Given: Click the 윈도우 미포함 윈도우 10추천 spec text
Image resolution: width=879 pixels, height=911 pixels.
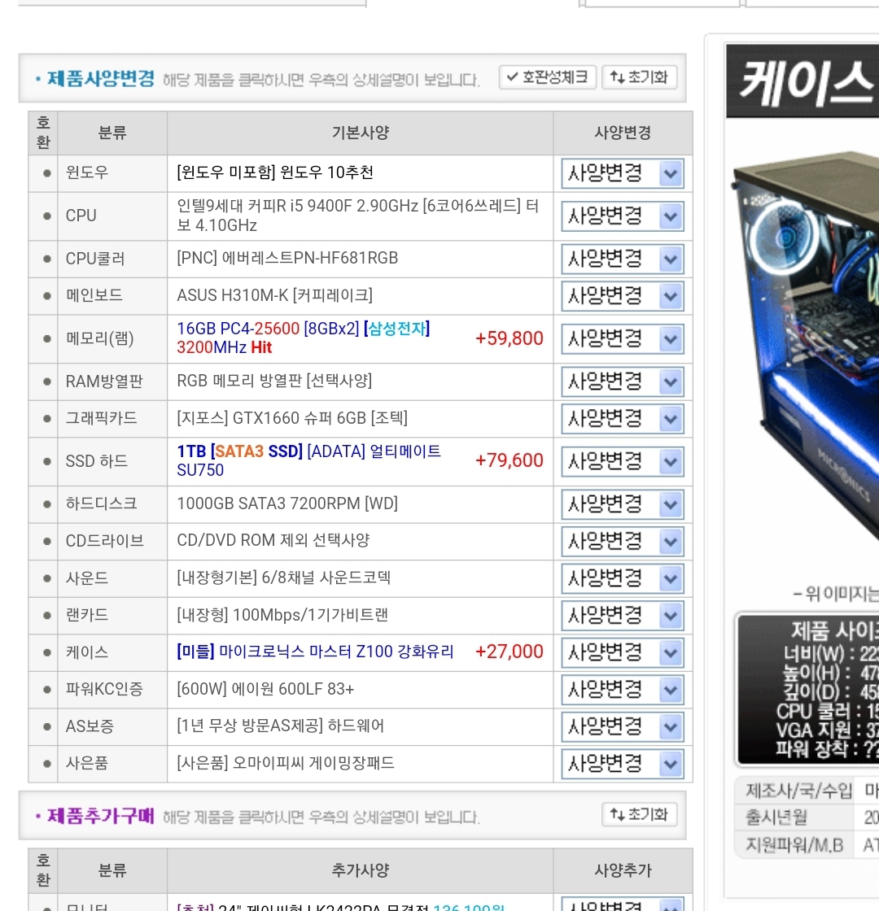Looking at the screenshot, I should [x=275, y=172].
